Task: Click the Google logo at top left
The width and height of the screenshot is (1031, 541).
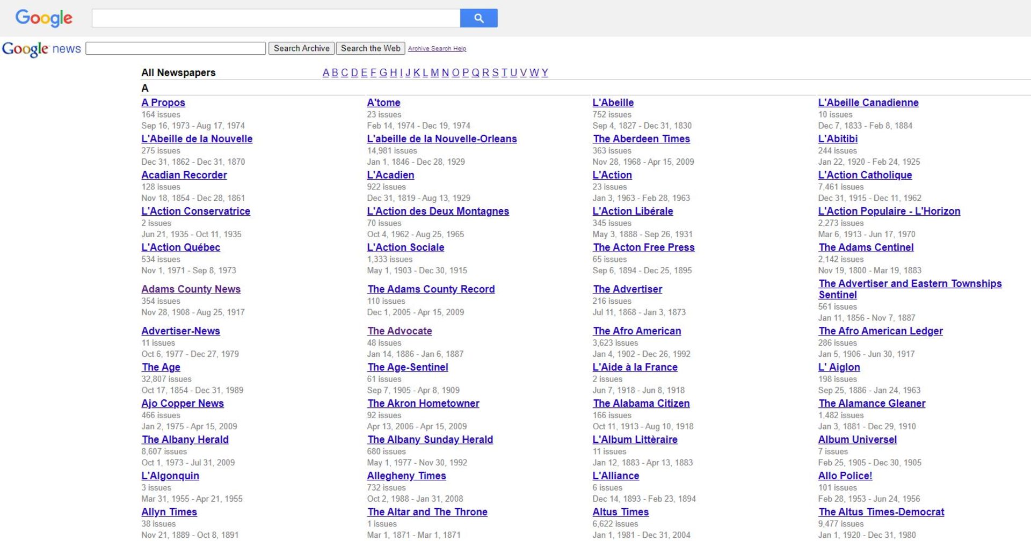Action: pos(44,18)
